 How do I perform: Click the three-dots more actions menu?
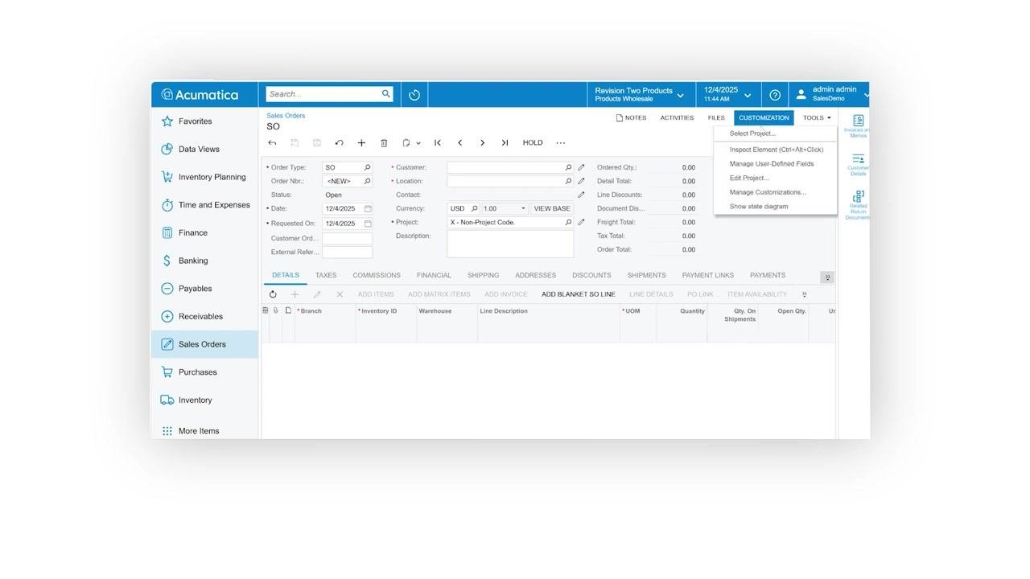(x=561, y=143)
